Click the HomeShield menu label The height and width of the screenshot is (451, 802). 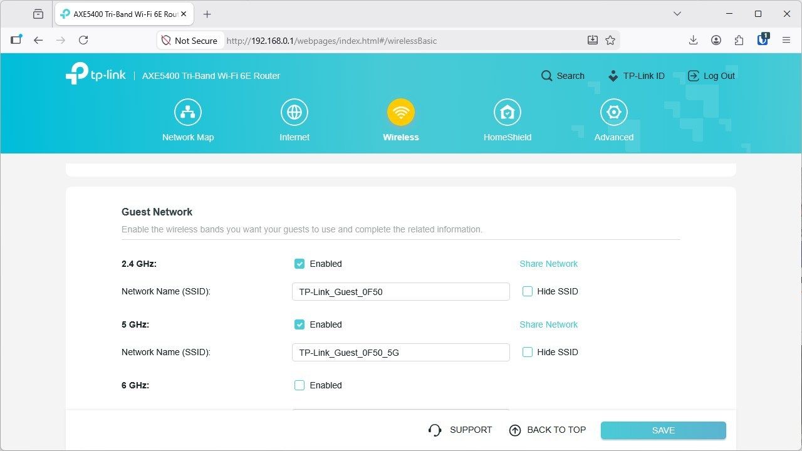tap(508, 137)
